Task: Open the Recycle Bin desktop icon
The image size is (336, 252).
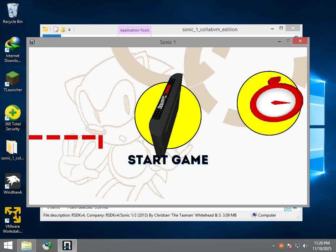Action: click(x=13, y=13)
